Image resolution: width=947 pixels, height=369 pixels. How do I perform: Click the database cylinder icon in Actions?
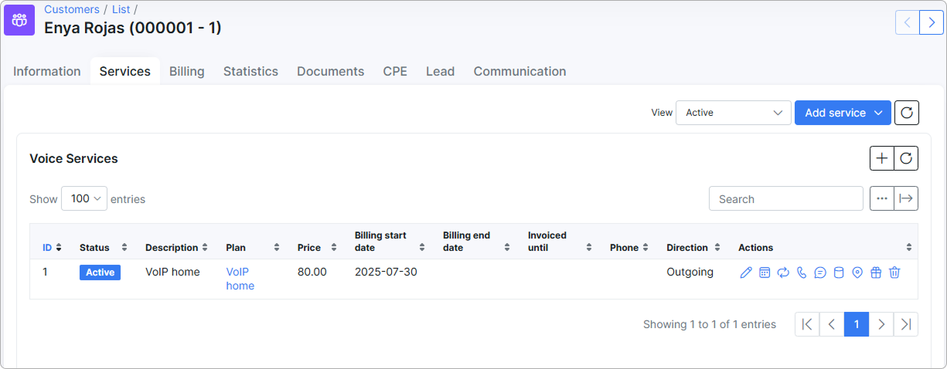click(838, 273)
